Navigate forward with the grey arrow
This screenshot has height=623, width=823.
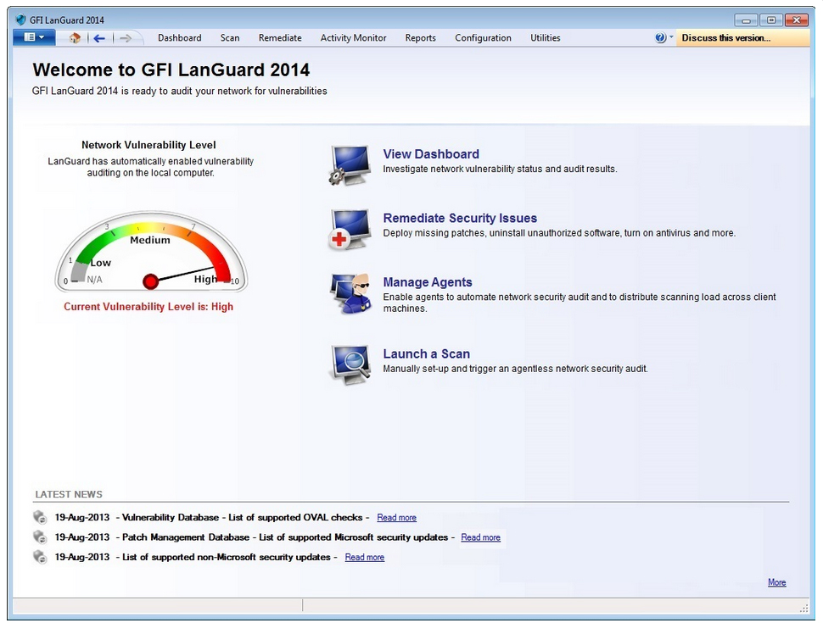[x=126, y=38]
